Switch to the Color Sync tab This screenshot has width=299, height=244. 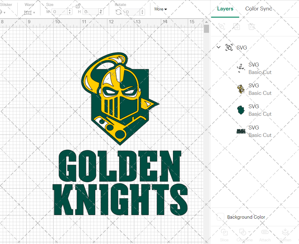(258, 9)
